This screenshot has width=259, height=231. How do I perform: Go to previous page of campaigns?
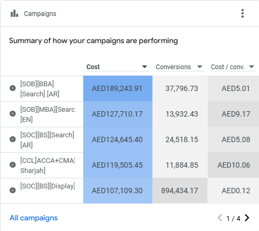220,218
